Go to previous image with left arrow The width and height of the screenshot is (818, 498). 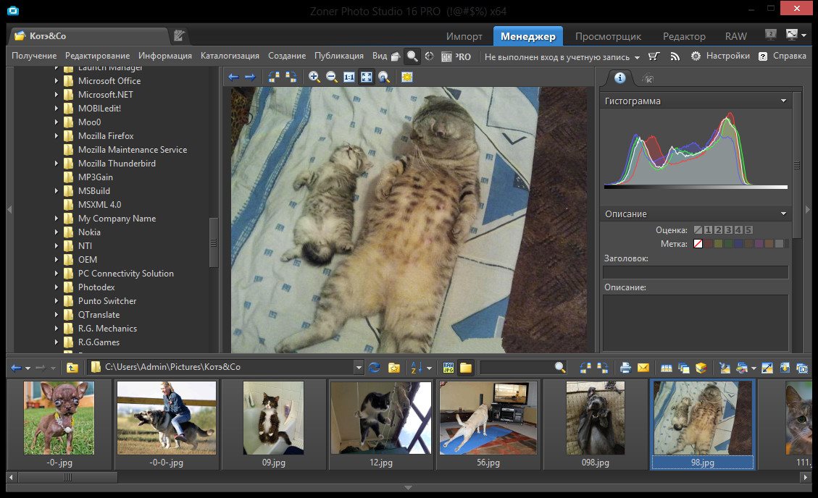tap(233, 77)
